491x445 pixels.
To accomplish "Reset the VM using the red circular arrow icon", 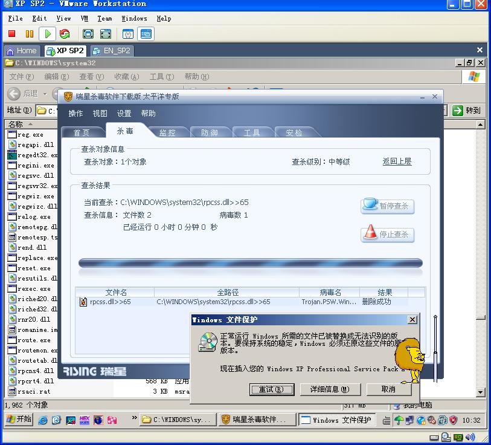I will (65, 33).
